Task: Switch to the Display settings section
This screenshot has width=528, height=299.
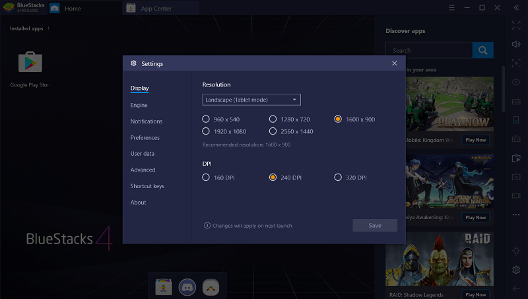Action: point(139,88)
